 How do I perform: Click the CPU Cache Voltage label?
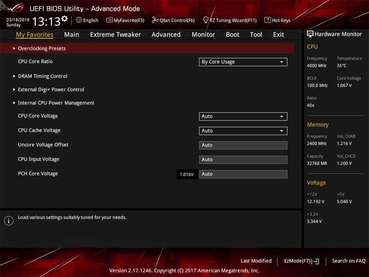tap(39, 130)
